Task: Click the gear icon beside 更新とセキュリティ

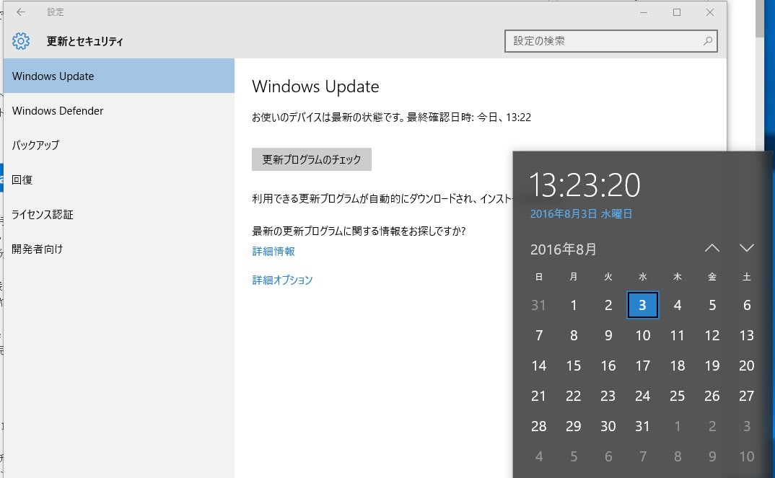Action: 21,41
